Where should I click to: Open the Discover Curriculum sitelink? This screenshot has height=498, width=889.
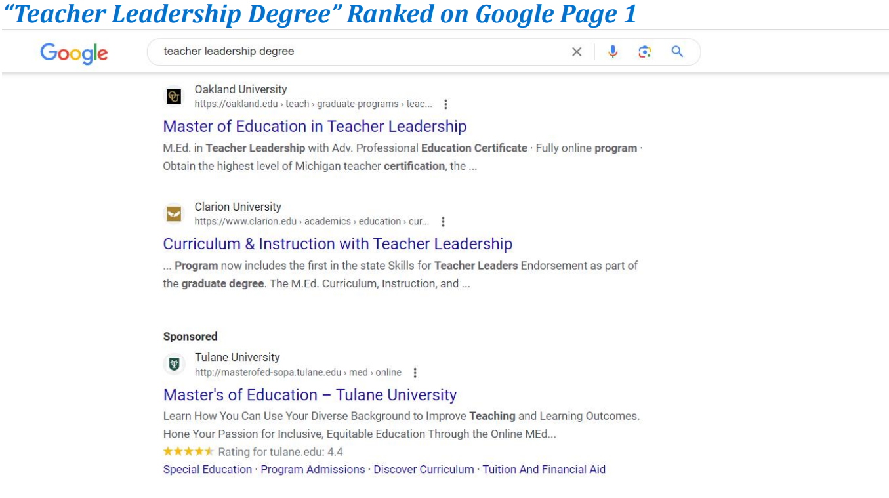point(424,469)
